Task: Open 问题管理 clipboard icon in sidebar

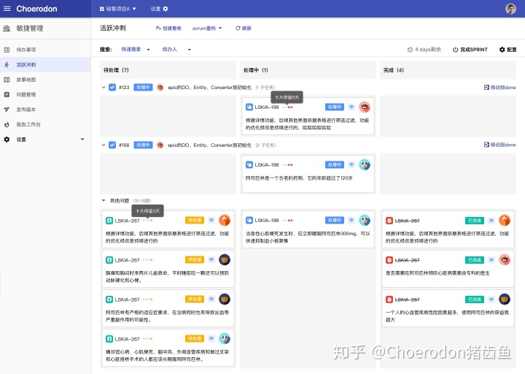Action: pos(7,94)
